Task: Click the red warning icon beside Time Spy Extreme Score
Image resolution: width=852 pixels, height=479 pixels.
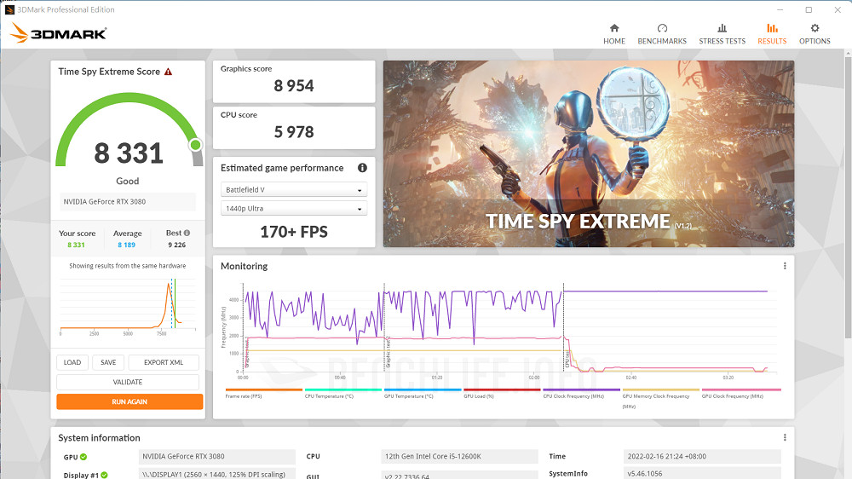Action: (169, 72)
